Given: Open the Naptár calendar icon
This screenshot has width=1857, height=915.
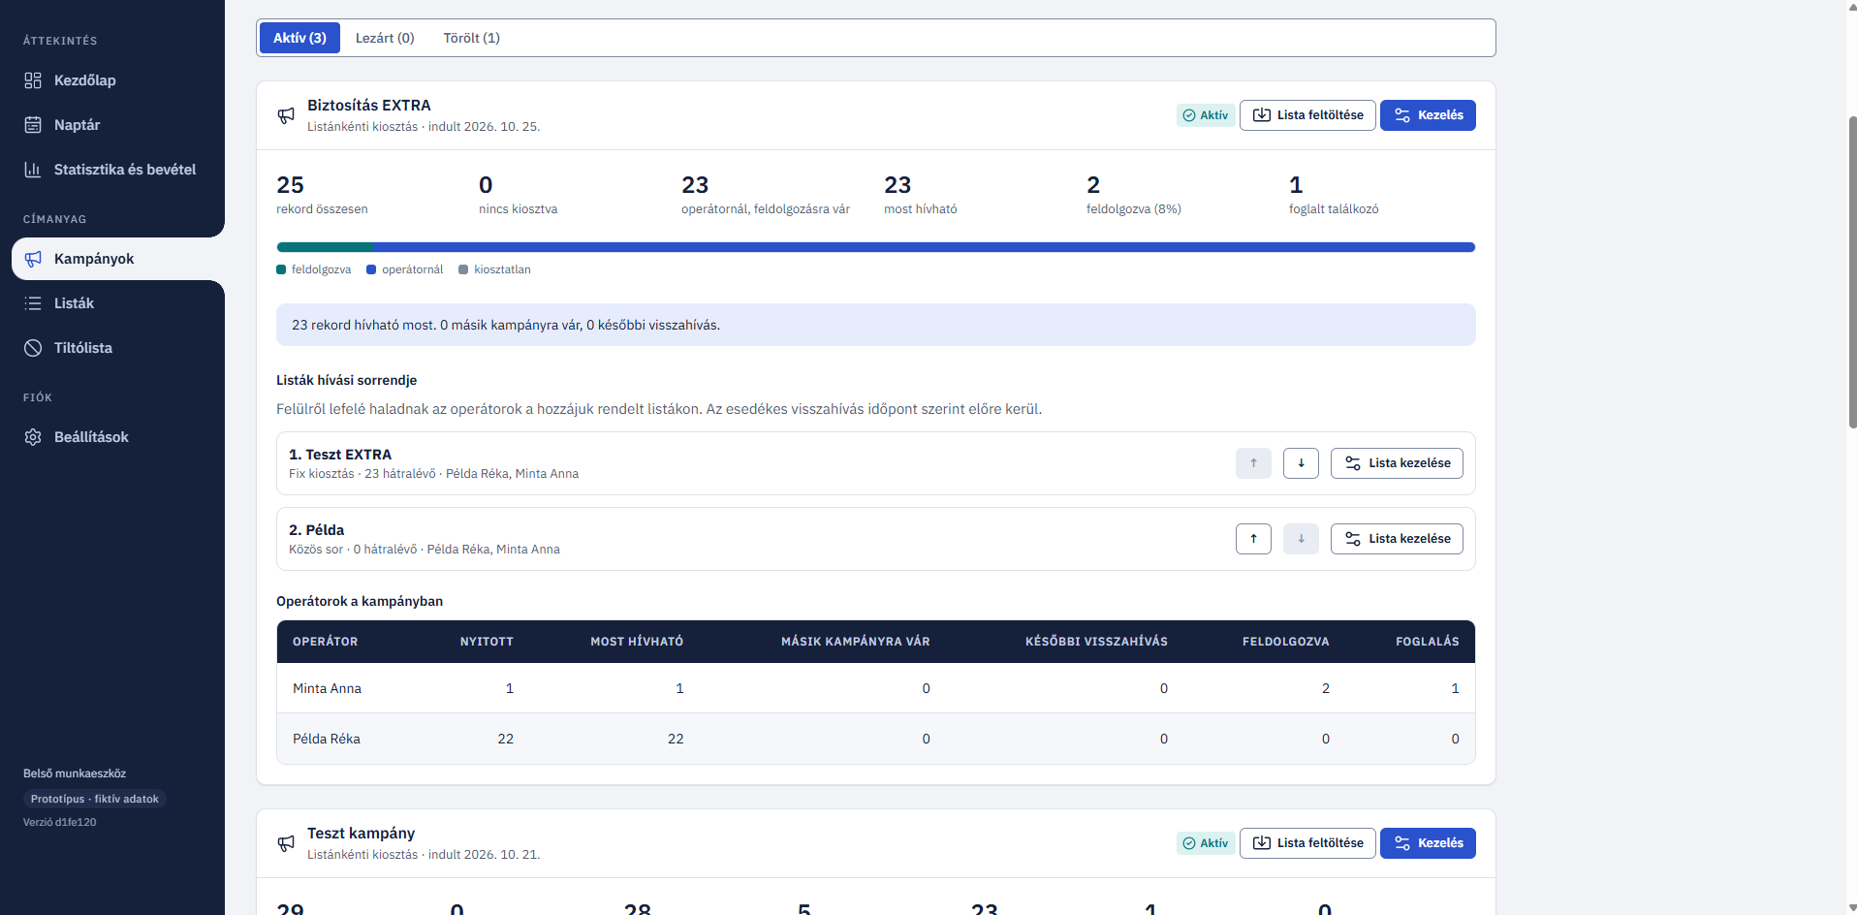Looking at the screenshot, I should click(x=33, y=125).
